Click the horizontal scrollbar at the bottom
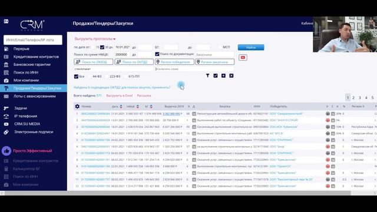Viewport: 377px width, 212px height. click(178, 193)
